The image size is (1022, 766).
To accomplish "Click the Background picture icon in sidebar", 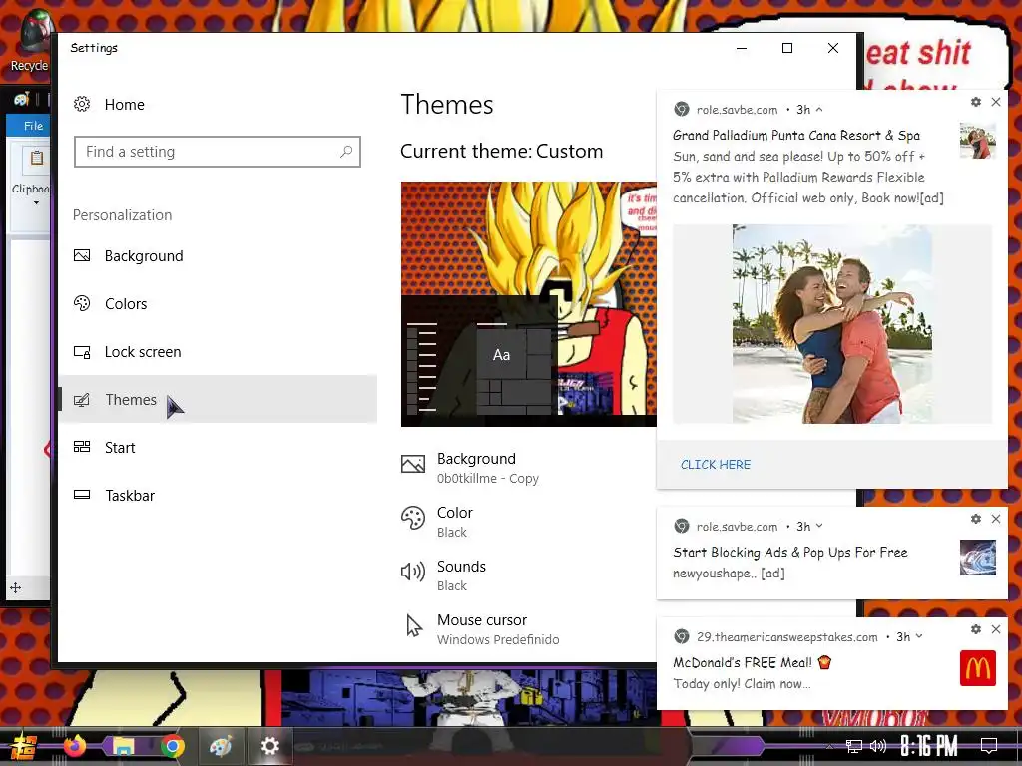I will coord(82,256).
